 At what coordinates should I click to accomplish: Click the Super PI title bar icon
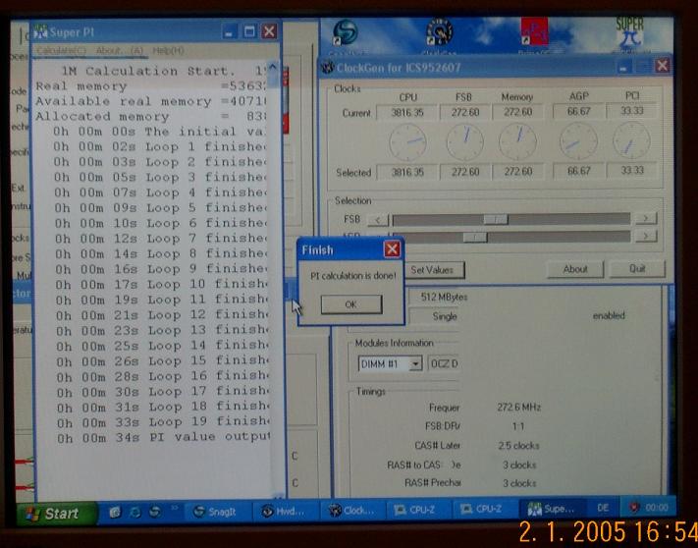(x=40, y=32)
